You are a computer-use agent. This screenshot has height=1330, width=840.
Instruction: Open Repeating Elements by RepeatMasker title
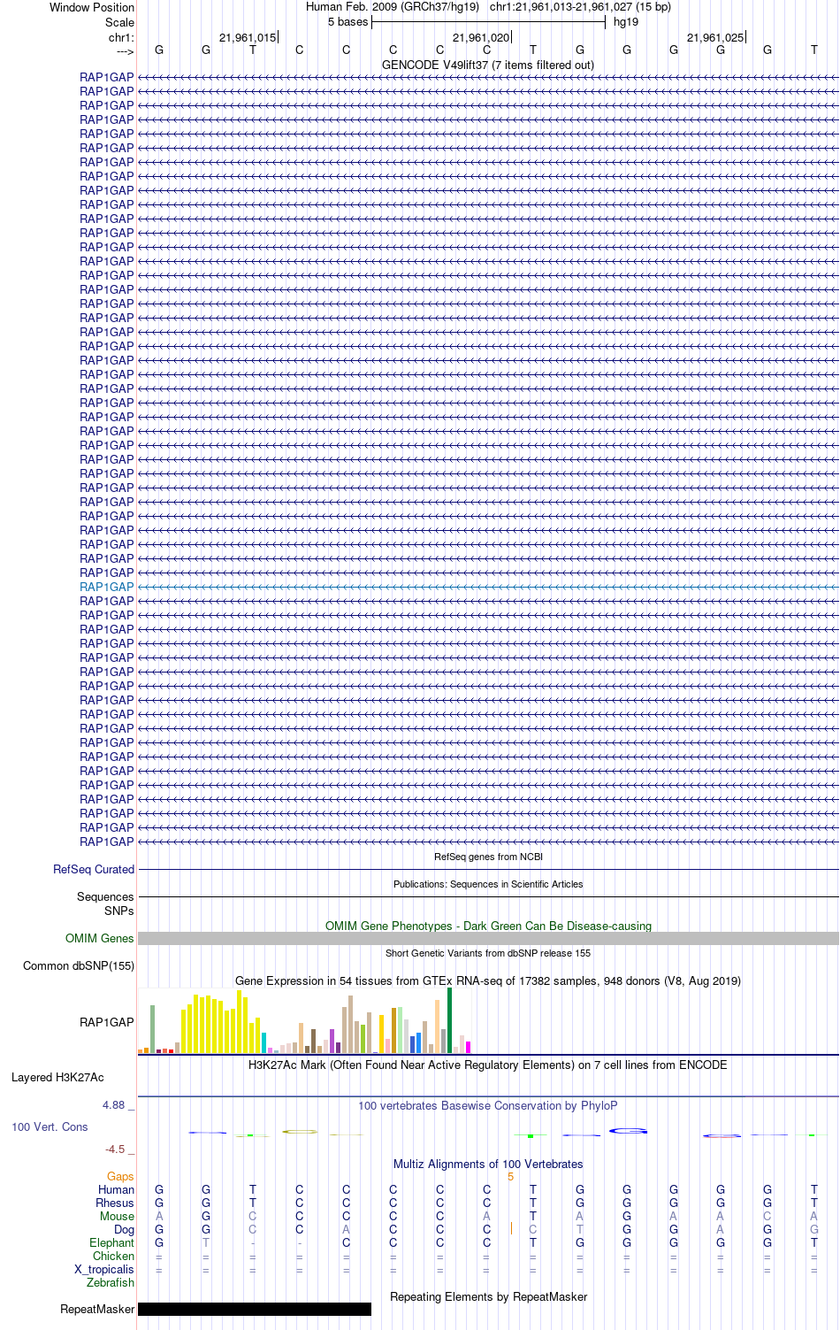488,1297
